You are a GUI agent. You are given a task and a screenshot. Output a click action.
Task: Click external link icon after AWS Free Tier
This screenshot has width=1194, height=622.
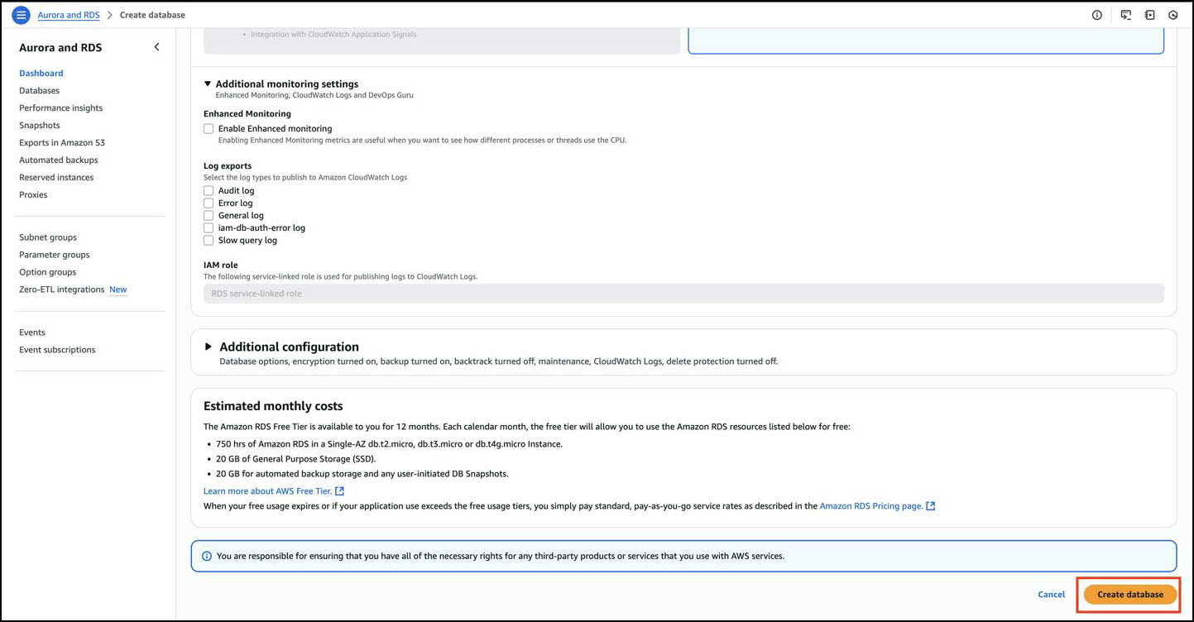pos(339,491)
